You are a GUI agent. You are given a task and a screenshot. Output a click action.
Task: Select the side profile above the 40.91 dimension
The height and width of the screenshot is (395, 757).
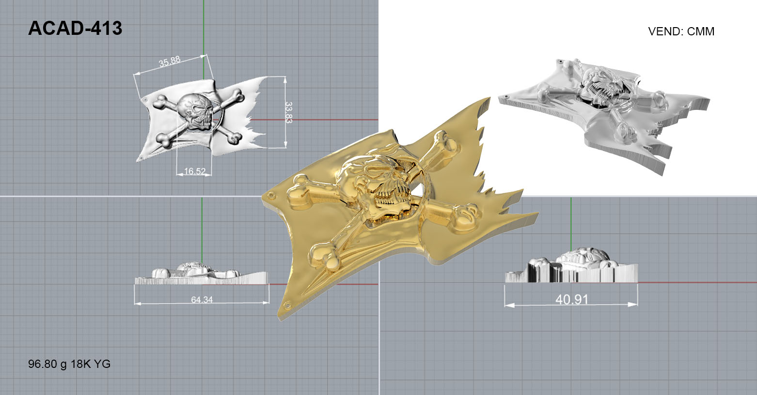point(571,265)
